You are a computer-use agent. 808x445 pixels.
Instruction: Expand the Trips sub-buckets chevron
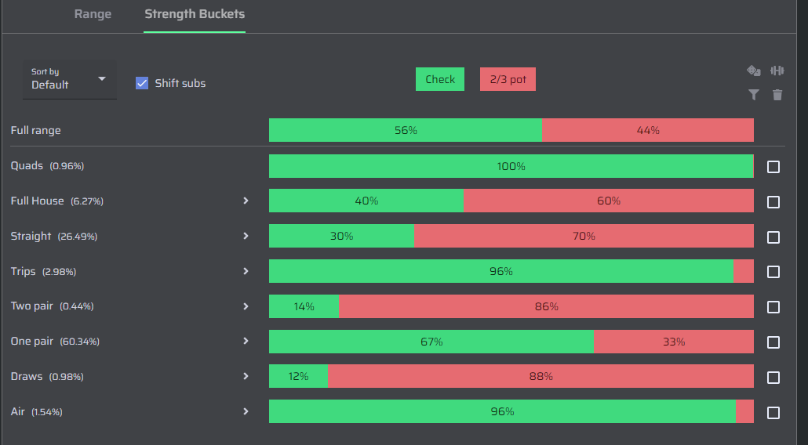pyautogui.click(x=246, y=271)
